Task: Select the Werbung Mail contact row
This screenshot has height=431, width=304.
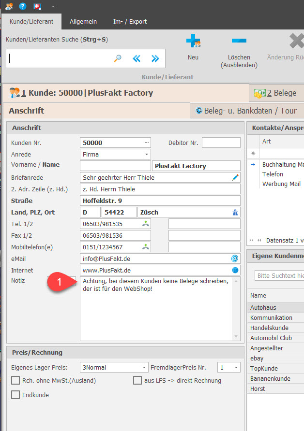Action: 281,184
